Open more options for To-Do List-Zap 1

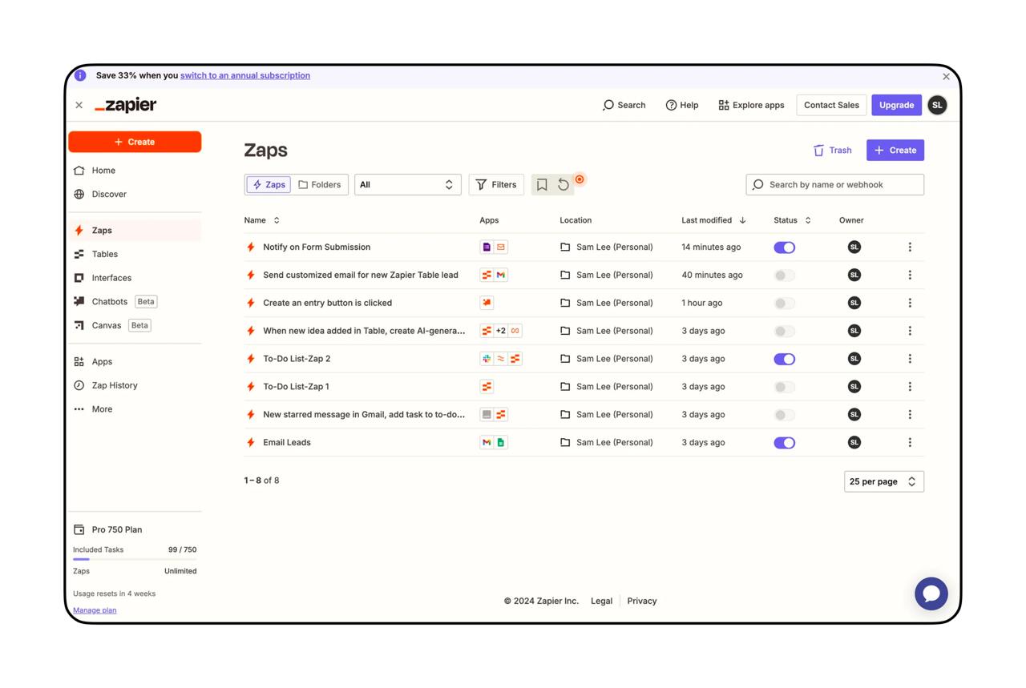(x=910, y=387)
